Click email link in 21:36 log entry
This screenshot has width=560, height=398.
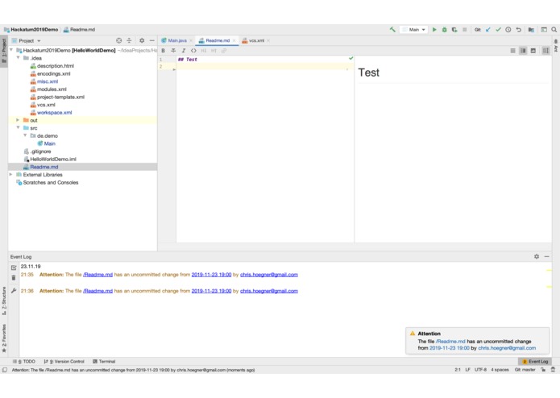(x=269, y=291)
